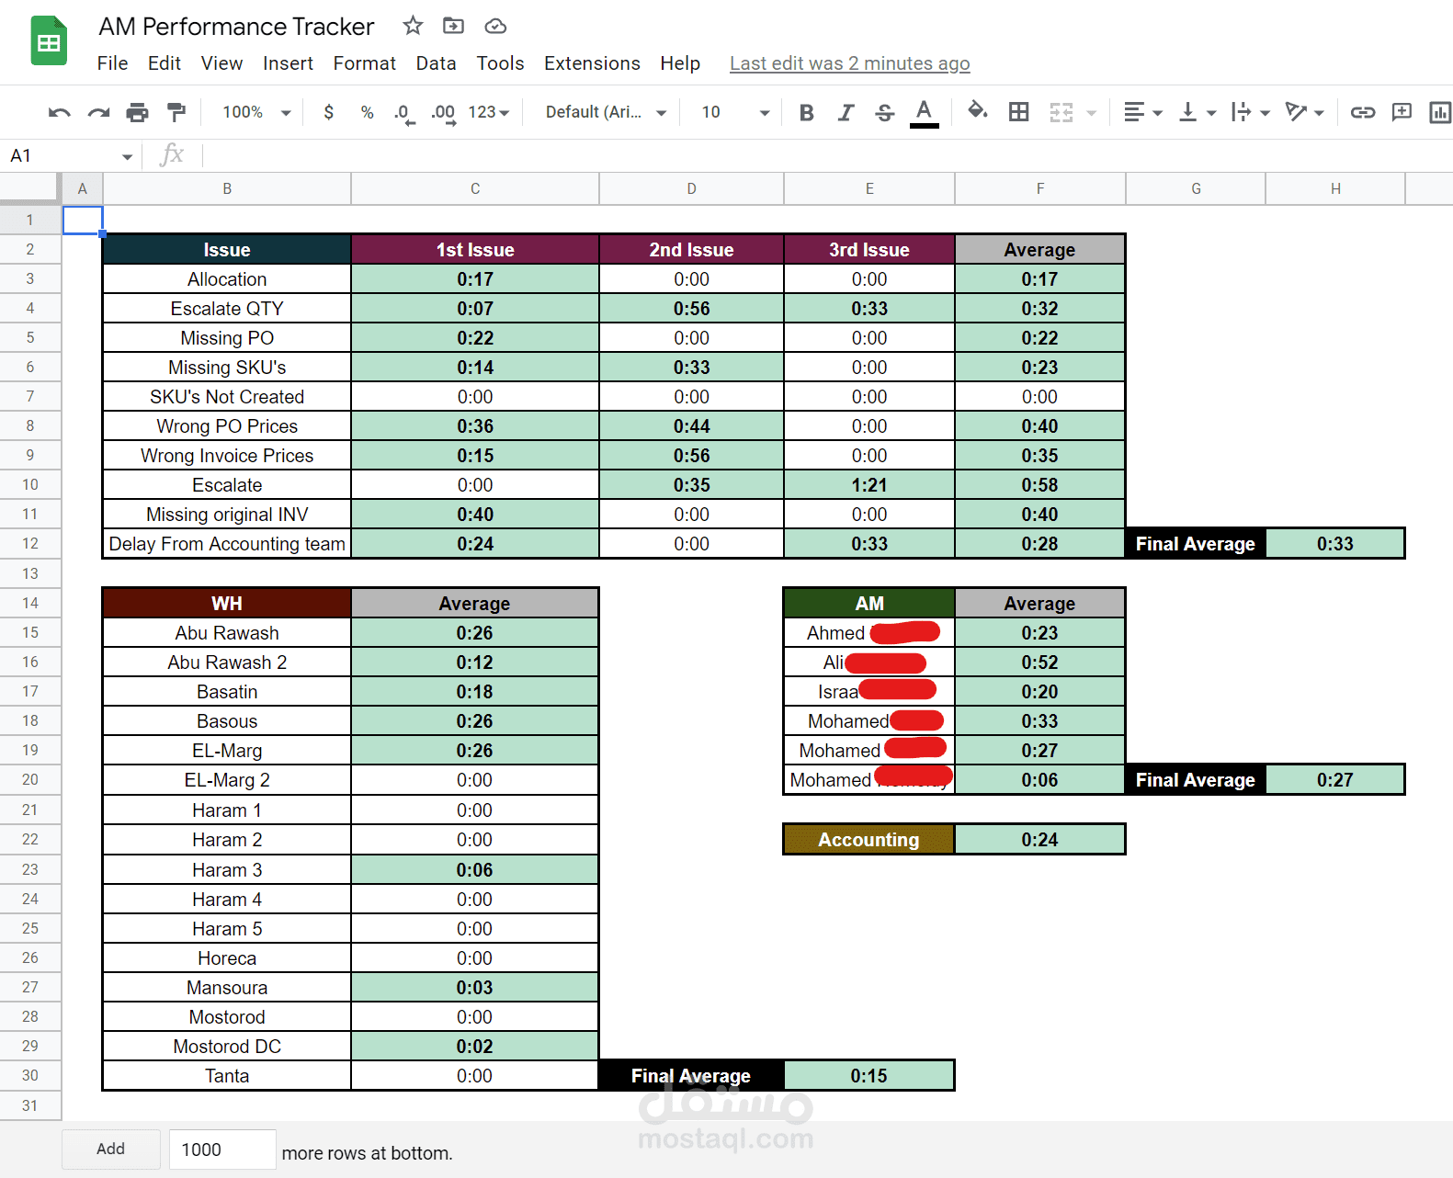Screen dimensions: 1453x1178
Task: Format as currency with dollar sign
Action: (328, 112)
